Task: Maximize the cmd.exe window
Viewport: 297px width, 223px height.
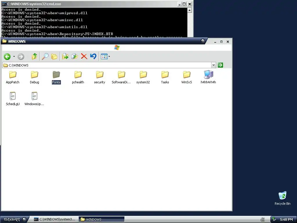Action: click(184, 4)
